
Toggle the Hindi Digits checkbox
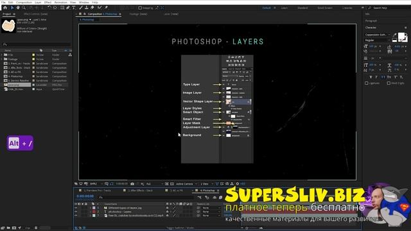pyautogui.click(x=389, y=83)
